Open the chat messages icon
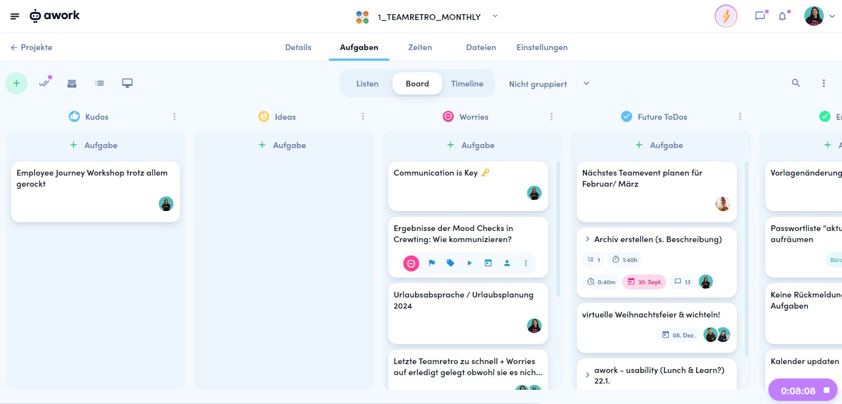Image resolution: width=842 pixels, height=404 pixels. pos(760,16)
